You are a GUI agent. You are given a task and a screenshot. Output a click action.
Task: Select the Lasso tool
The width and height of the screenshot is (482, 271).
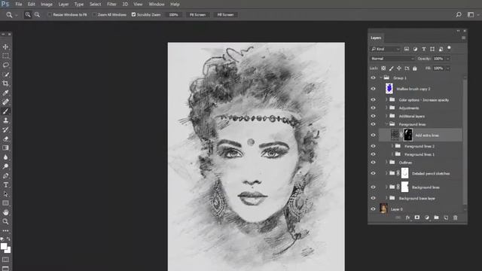click(x=5, y=65)
